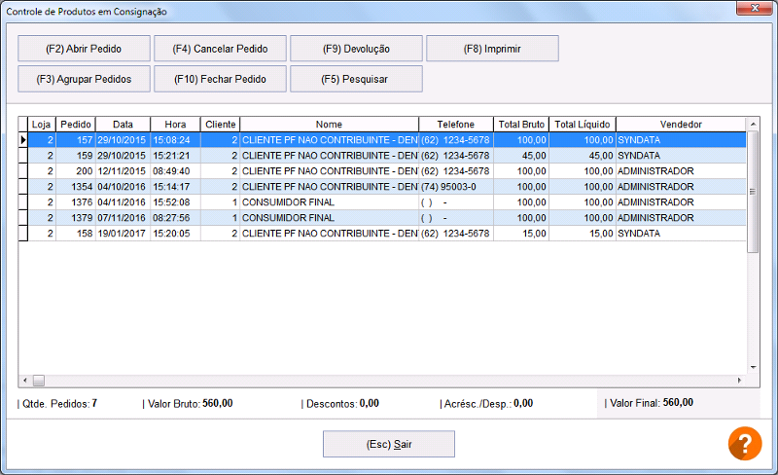This screenshot has height=475, width=778.
Task: Click time 15:21:21 cell
Action: (x=176, y=156)
